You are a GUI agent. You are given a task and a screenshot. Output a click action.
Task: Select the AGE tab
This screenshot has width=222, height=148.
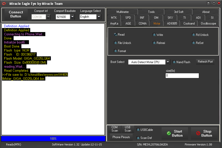pos(128,24)
